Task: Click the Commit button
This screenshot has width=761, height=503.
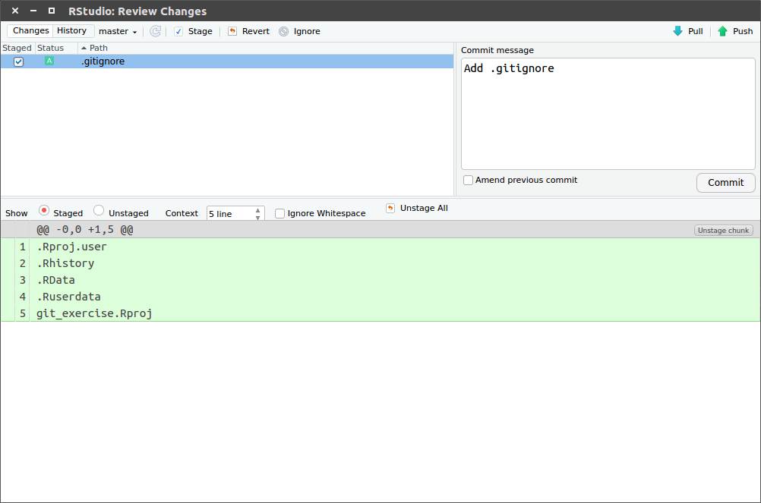Action: click(x=725, y=182)
